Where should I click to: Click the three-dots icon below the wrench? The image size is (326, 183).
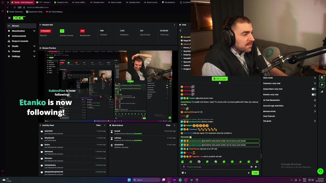coord(322,92)
